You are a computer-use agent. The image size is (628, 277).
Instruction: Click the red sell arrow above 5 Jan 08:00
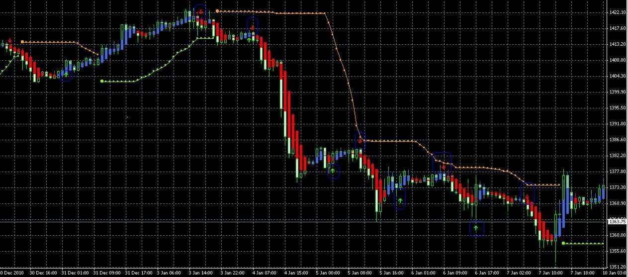click(x=360, y=141)
